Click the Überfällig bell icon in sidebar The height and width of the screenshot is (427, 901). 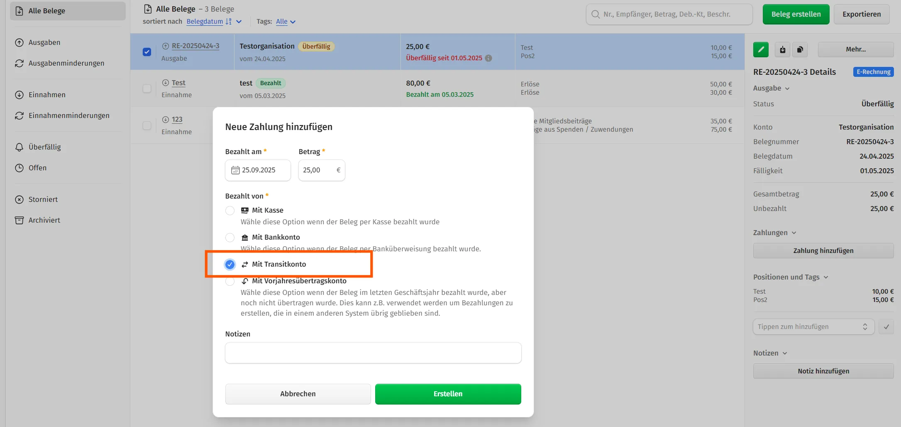pyautogui.click(x=19, y=147)
